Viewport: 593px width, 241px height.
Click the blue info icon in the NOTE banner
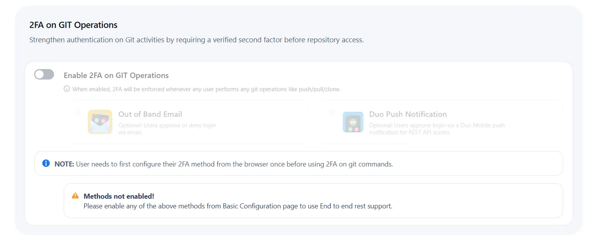[x=46, y=163]
